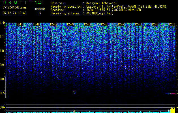Click the 0.9 frequency axis label
The height and width of the screenshot is (113, 178).
[x=2, y=65]
